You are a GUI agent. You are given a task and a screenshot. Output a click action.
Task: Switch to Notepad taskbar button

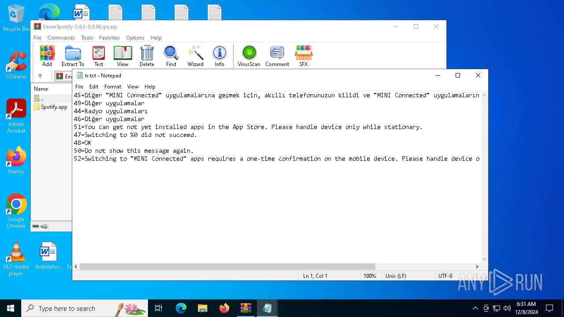tap(267, 308)
